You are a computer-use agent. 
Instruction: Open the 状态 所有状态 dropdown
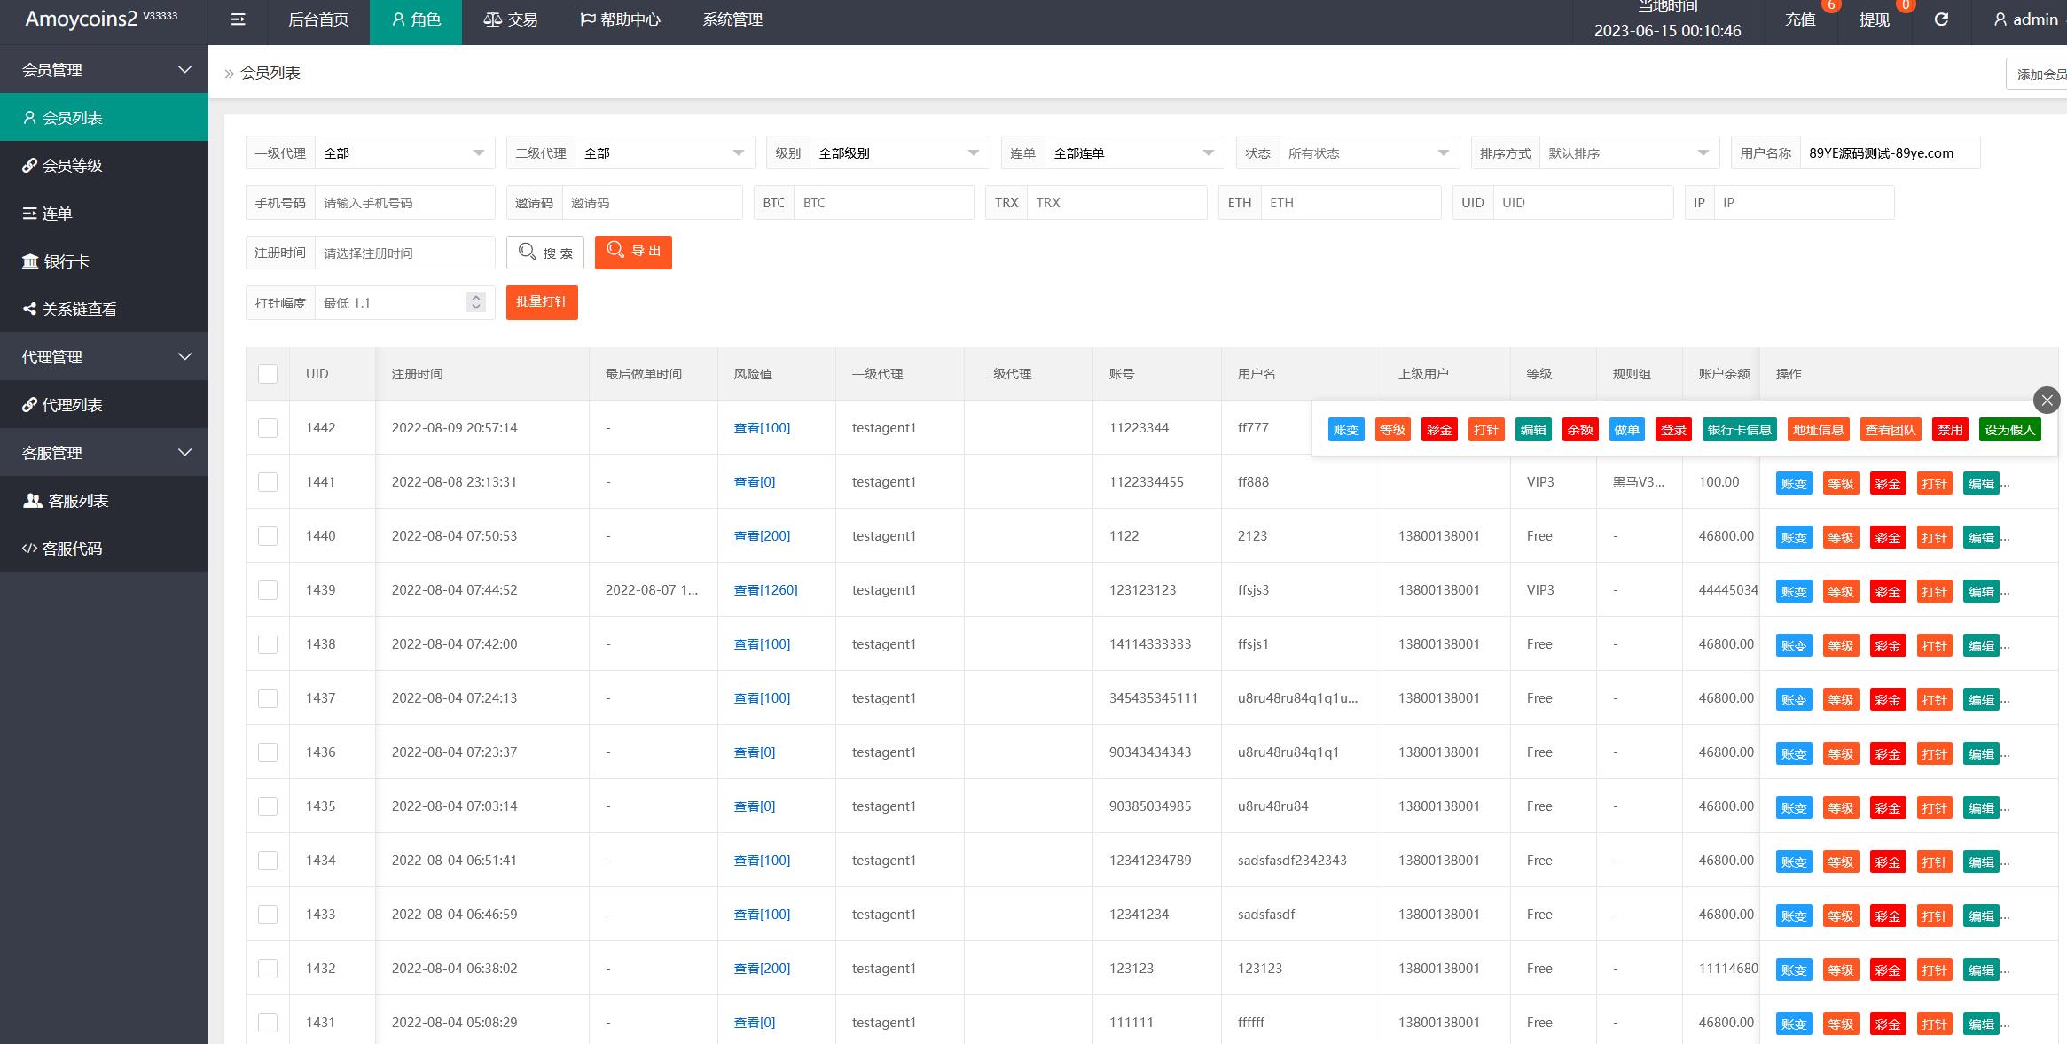pyautogui.click(x=1367, y=153)
